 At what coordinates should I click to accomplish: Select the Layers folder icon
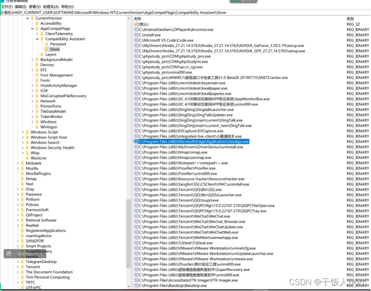pyautogui.click(x=42, y=55)
